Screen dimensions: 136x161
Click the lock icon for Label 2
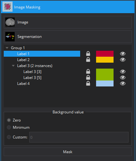[88, 60]
